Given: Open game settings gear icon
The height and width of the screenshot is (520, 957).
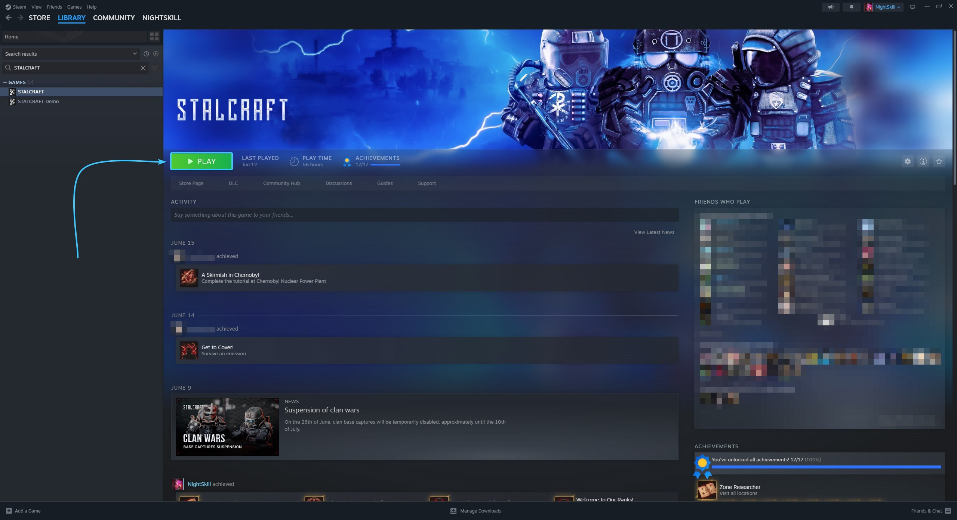Looking at the screenshot, I should click(x=907, y=161).
